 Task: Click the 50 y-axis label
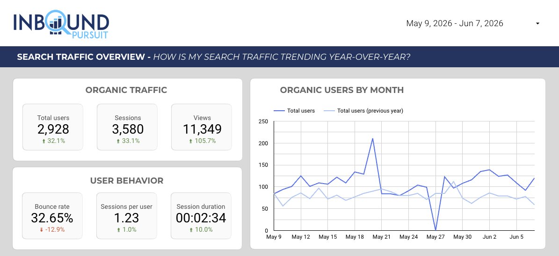coord(264,209)
